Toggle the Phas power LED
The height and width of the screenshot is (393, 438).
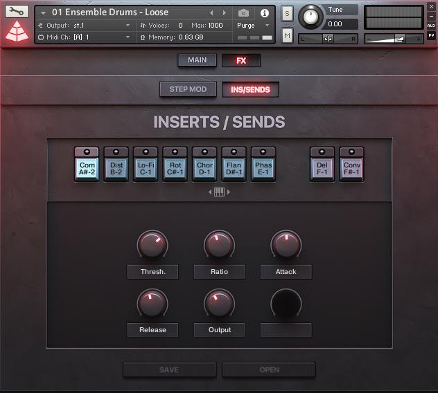click(x=263, y=152)
